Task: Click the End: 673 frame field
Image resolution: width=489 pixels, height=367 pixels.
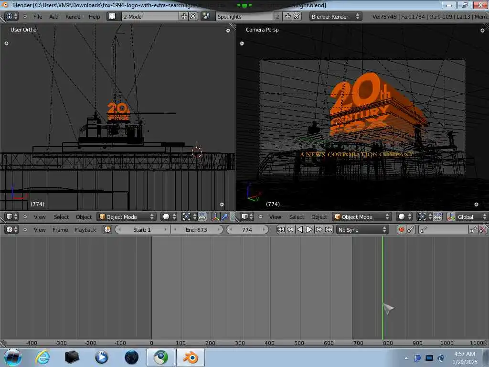Action: [x=197, y=230]
